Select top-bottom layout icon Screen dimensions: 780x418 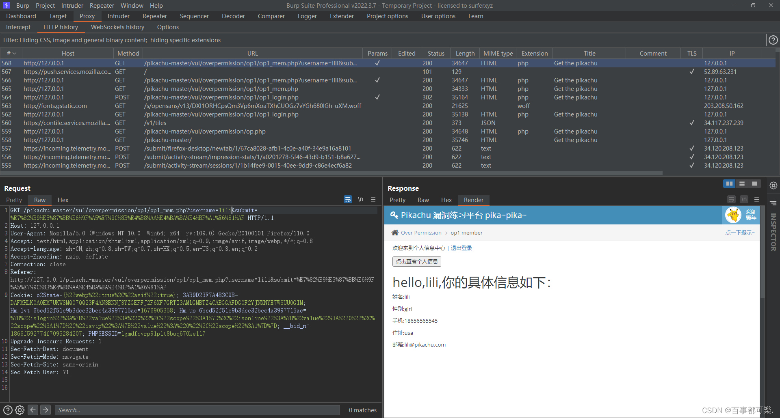(x=742, y=184)
